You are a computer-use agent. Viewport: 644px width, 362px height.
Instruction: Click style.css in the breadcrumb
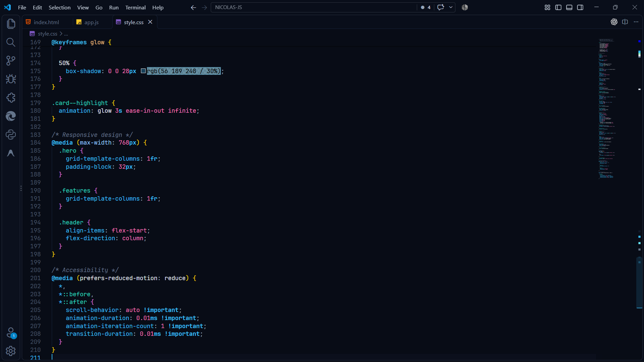pyautogui.click(x=47, y=34)
